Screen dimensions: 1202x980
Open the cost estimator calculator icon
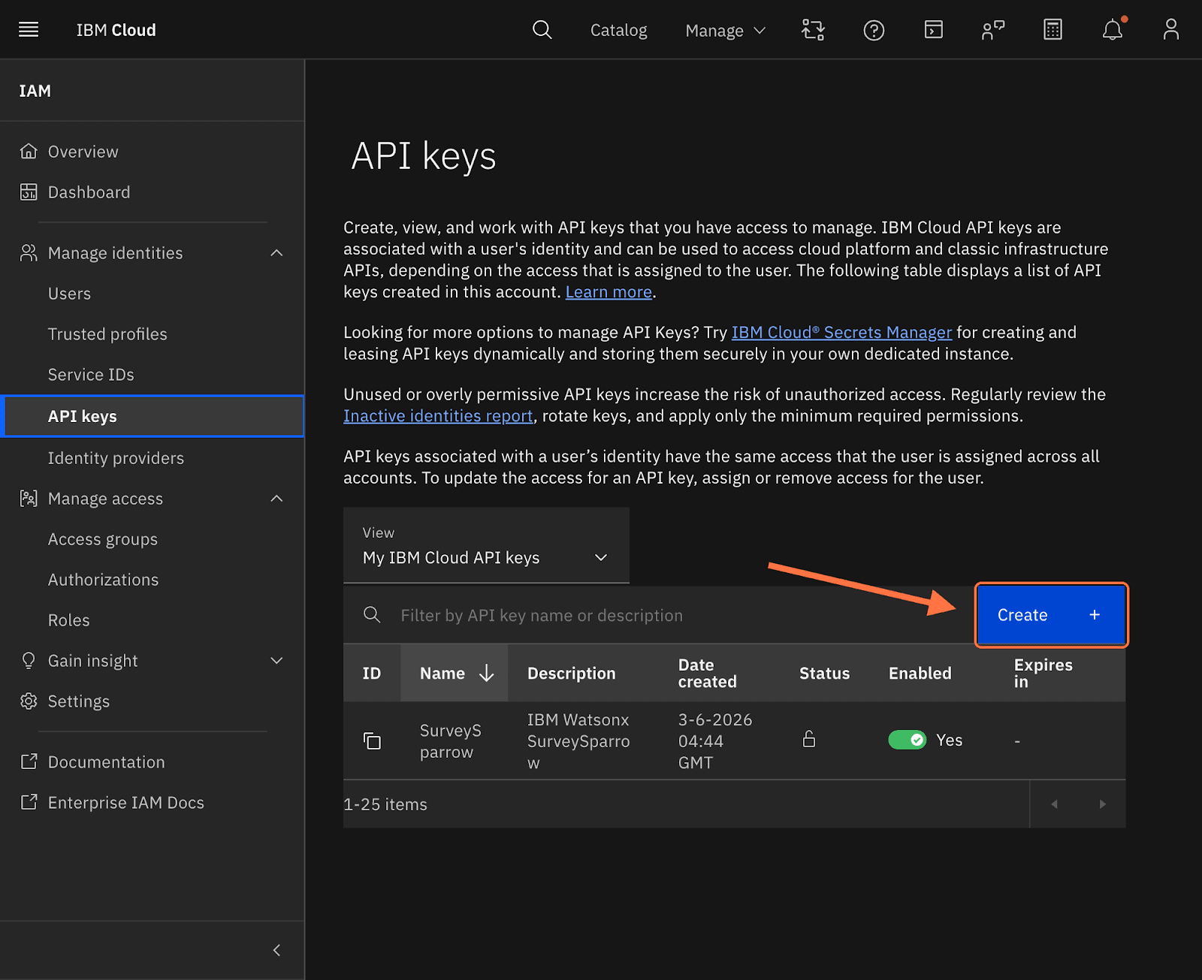click(1053, 30)
